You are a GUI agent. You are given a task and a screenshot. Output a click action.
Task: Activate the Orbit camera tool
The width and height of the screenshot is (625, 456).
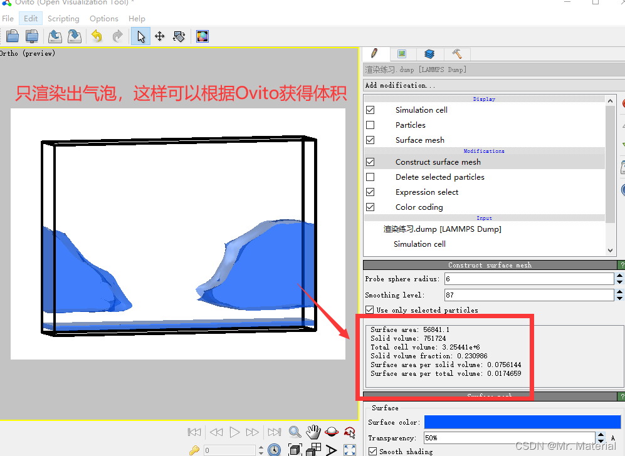(x=332, y=432)
